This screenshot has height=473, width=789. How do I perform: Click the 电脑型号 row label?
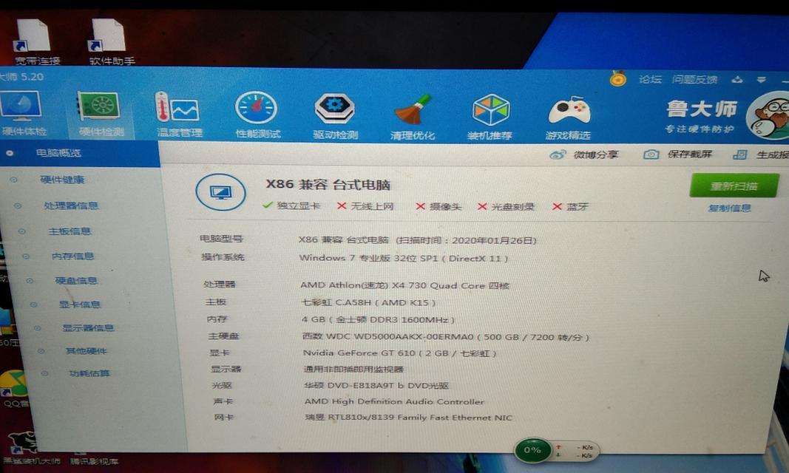(221, 239)
